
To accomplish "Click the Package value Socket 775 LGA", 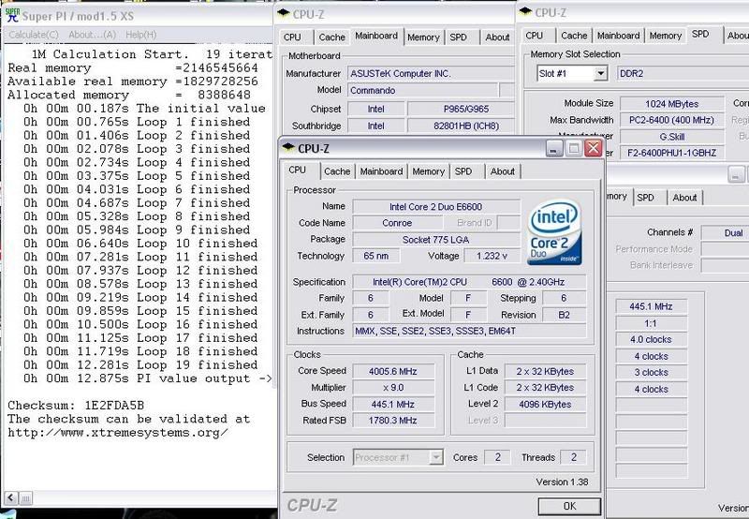I will pyautogui.click(x=436, y=240).
